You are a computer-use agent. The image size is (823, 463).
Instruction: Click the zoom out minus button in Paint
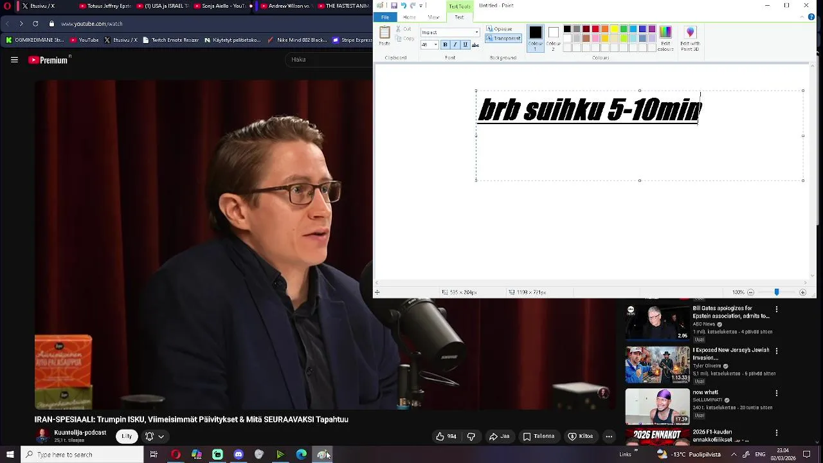coord(750,292)
